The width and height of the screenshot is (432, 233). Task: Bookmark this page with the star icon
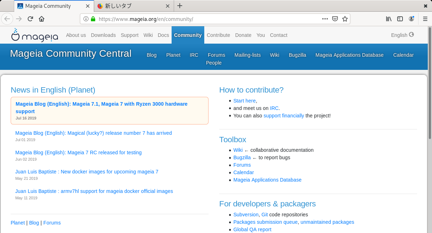tap(345, 19)
